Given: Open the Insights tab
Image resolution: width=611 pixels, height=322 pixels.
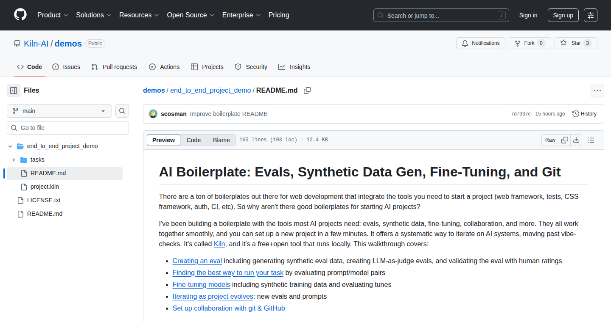Looking at the screenshot, I should tap(294, 67).
